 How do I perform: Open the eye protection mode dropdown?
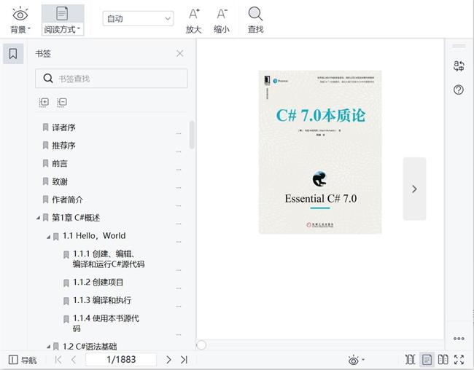[x=356, y=360]
